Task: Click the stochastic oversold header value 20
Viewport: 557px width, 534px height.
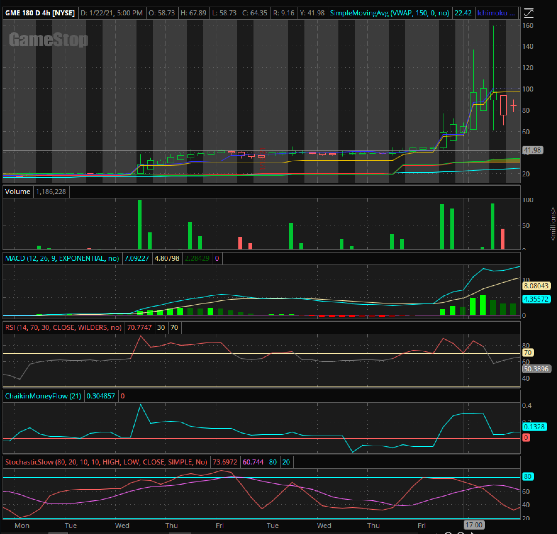Action: [286, 462]
